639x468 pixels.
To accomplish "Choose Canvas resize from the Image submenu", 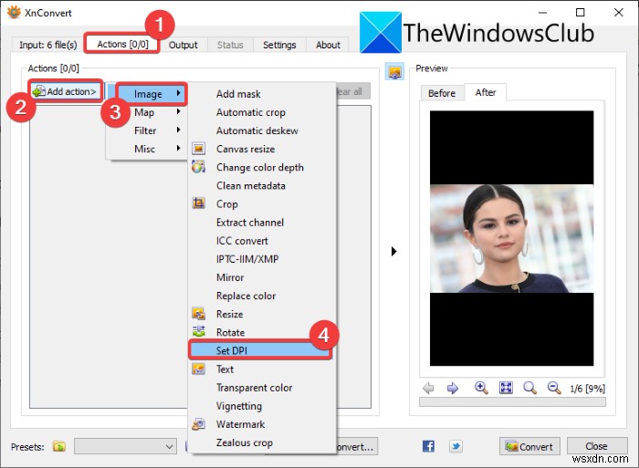I will [x=262, y=149].
